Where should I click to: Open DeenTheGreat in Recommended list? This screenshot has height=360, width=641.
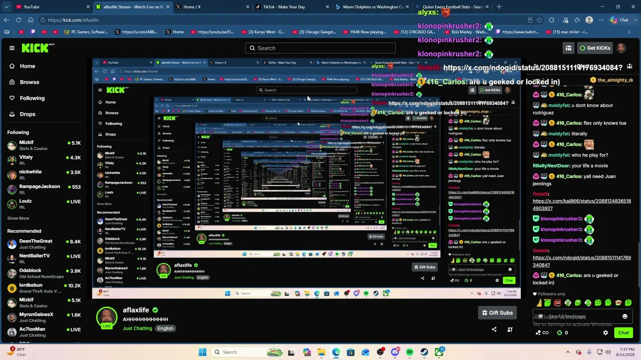click(x=44, y=244)
